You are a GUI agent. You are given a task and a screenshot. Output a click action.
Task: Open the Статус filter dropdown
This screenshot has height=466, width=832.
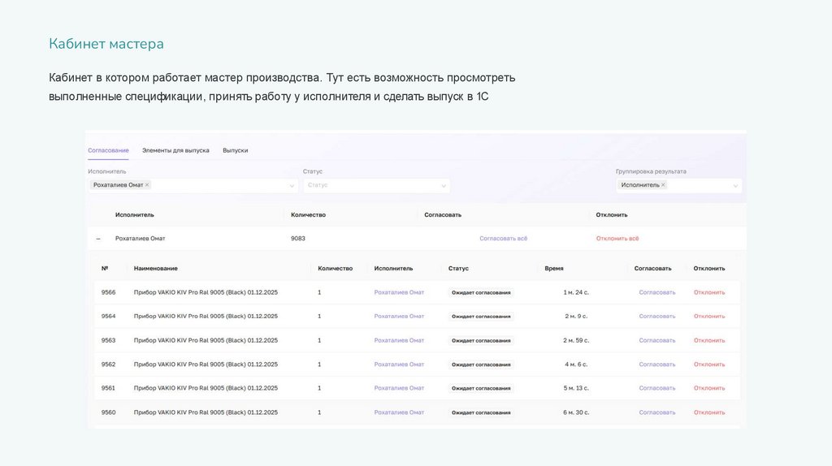[x=444, y=186]
